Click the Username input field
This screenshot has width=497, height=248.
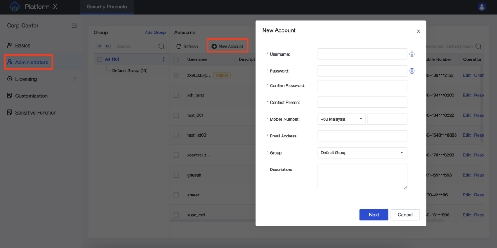point(362,54)
